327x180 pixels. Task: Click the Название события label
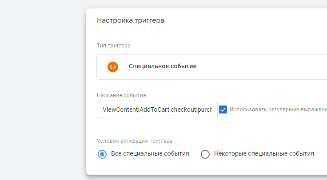[121, 95]
